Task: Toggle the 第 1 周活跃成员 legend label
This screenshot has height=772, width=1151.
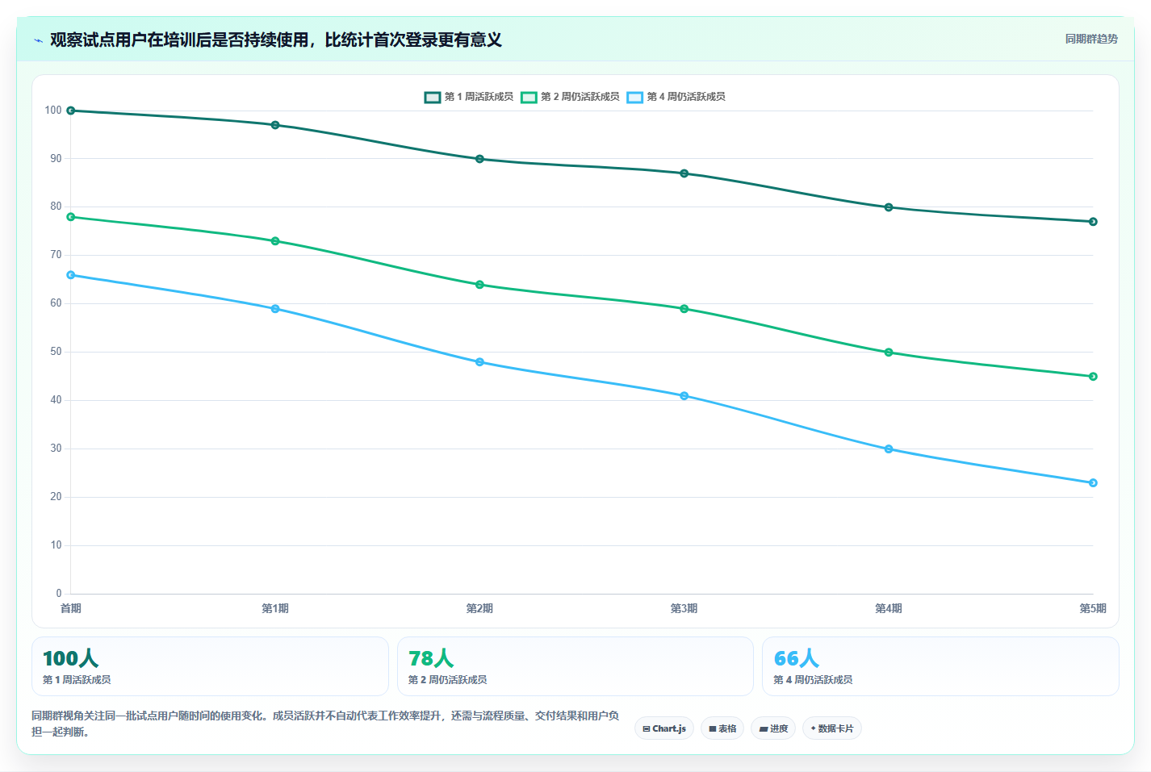Action: point(479,97)
